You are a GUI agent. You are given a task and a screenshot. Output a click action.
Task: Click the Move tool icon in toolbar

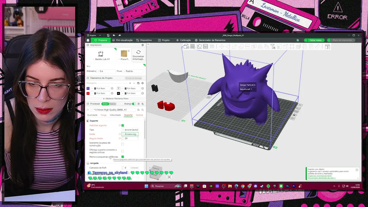[x=222, y=47]
